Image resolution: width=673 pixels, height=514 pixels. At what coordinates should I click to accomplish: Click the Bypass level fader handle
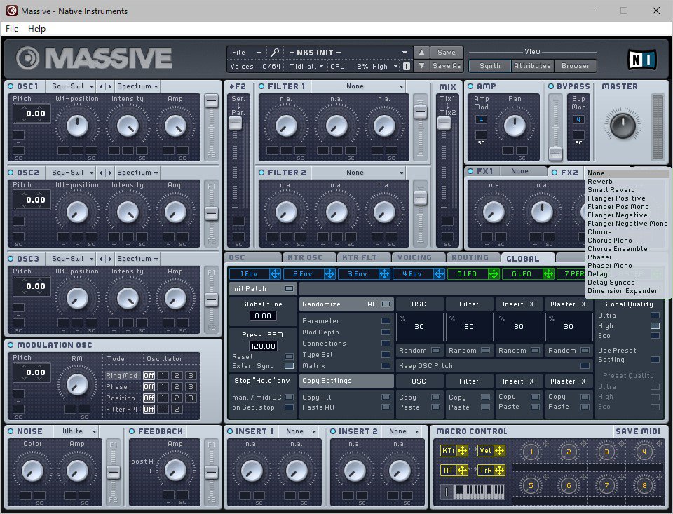tap(555, 154)
